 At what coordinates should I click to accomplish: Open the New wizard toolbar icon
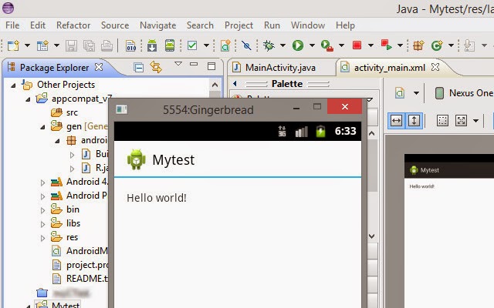[x=13, y=46]
